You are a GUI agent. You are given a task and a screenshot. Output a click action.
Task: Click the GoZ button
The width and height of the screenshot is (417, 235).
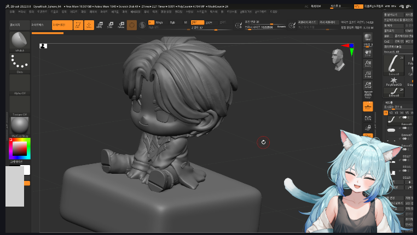pyautogui.click(x=387, y=42)
